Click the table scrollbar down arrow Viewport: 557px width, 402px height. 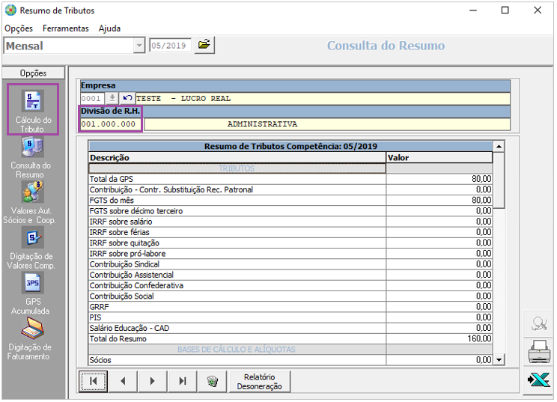point(499,360)
